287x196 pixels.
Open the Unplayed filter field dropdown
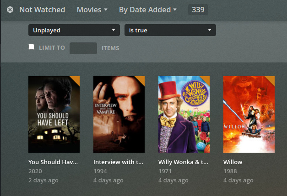pyautogui.click(x=74, y=30)
